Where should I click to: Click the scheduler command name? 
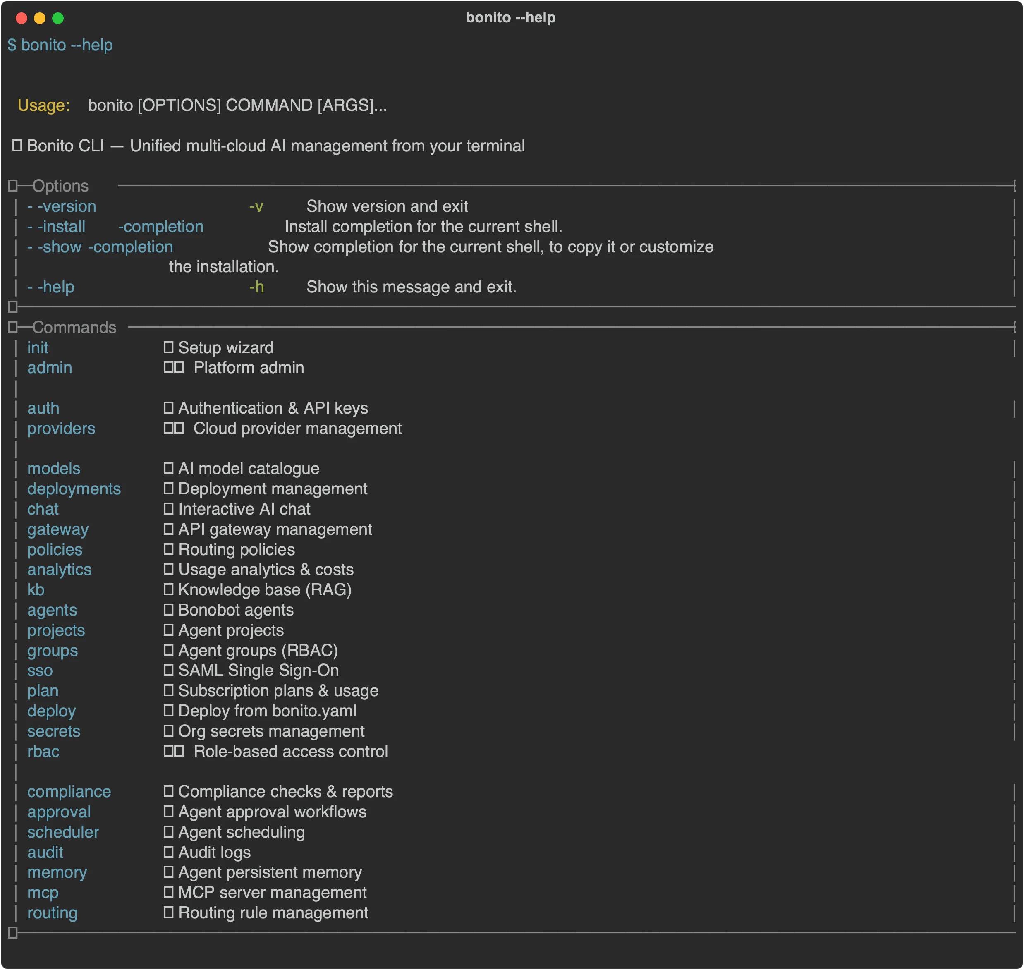[x=63, y=832]
